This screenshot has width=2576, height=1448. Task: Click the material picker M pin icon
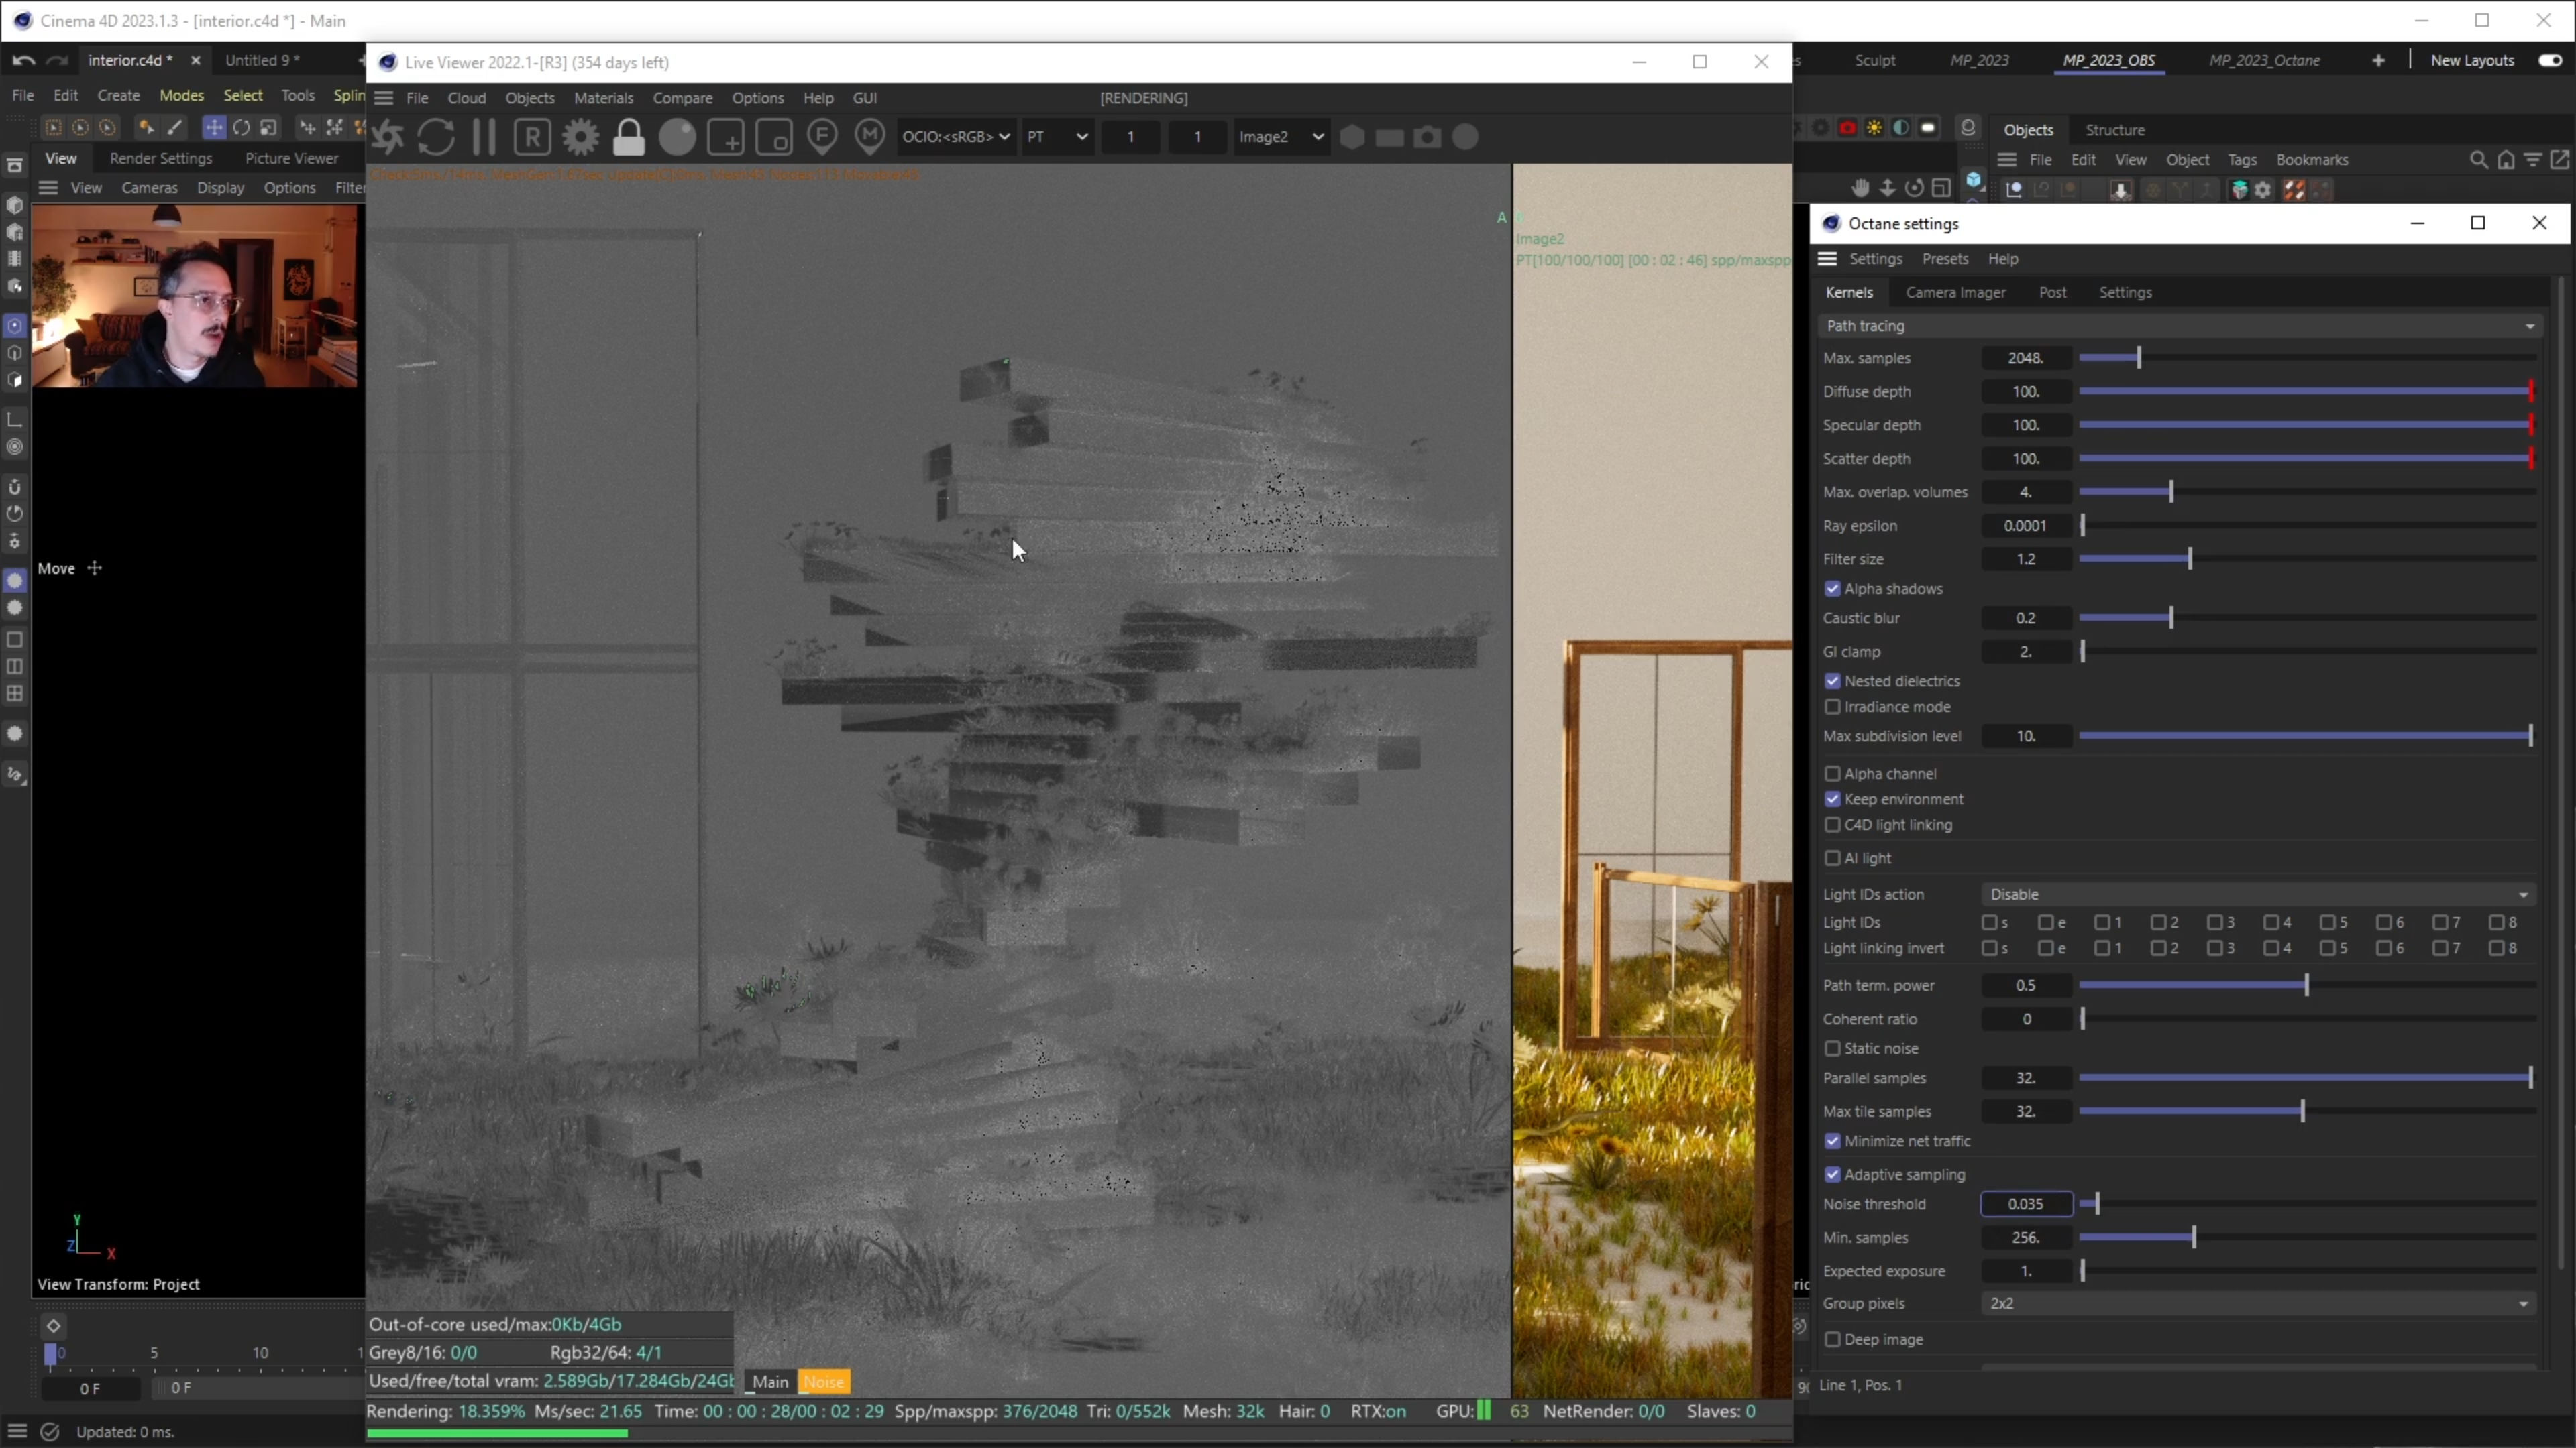(870, 137)
